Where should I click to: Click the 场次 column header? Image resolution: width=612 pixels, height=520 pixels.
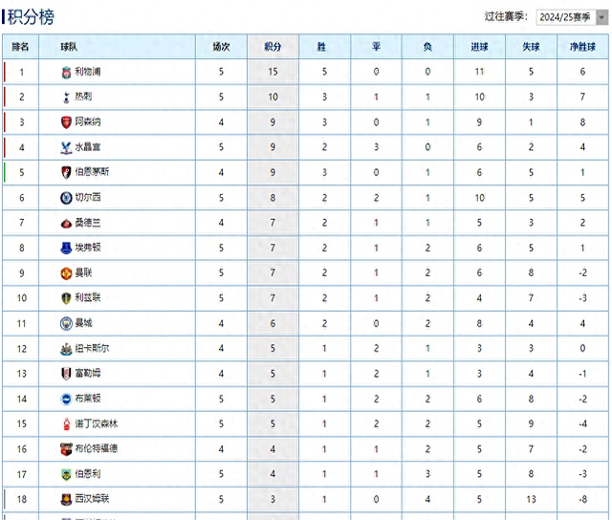pos(221,46)
